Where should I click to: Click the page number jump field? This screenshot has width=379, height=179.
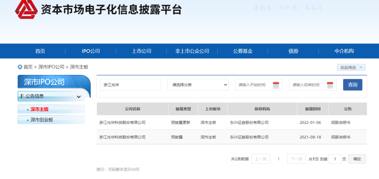coord(335,159)
